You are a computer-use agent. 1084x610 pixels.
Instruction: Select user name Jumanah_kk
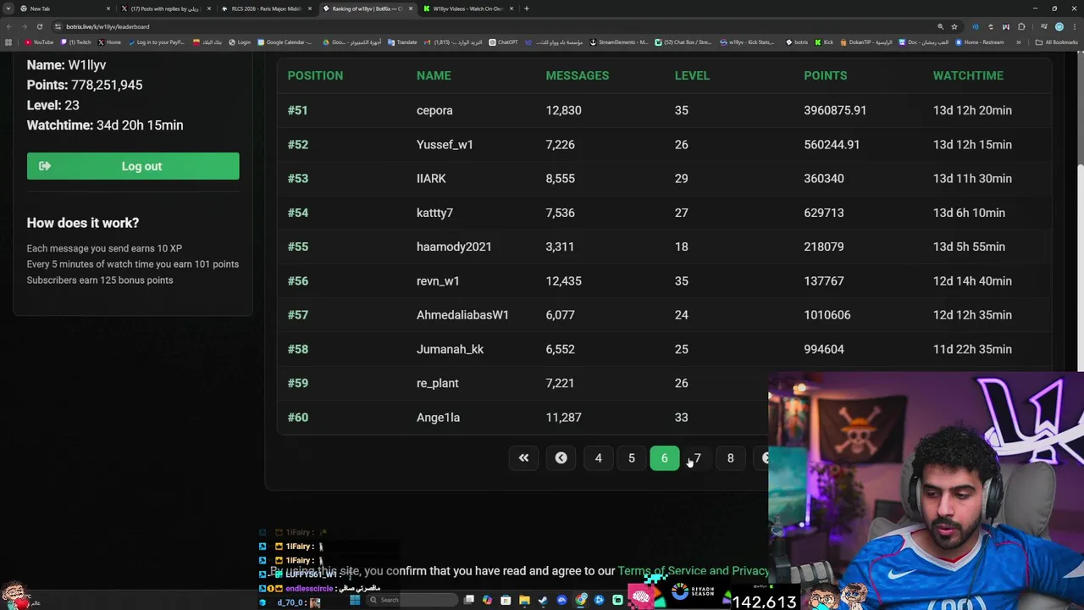click(450, 349)
